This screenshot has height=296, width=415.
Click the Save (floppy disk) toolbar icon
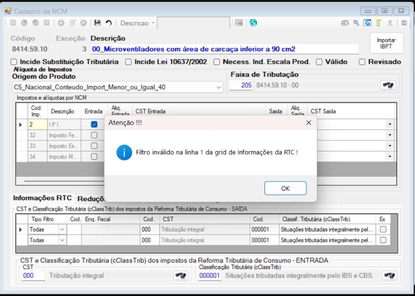(97, 23)
